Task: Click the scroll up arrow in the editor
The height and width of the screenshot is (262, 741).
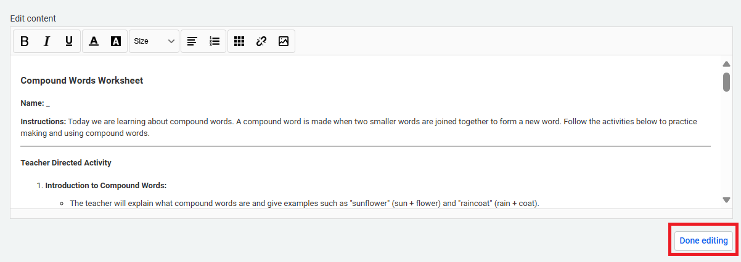Action: click(726, 64)
